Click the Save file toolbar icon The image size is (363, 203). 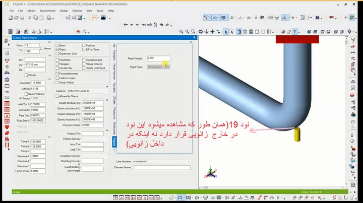click(x=22, y=18)
